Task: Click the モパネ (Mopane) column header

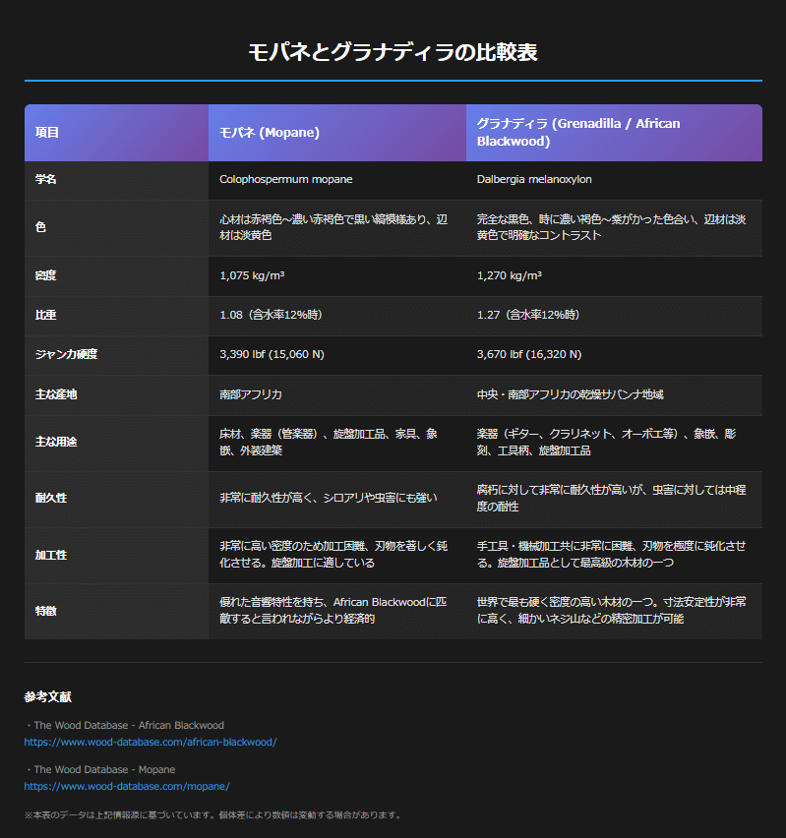Action: click(270, 133)
